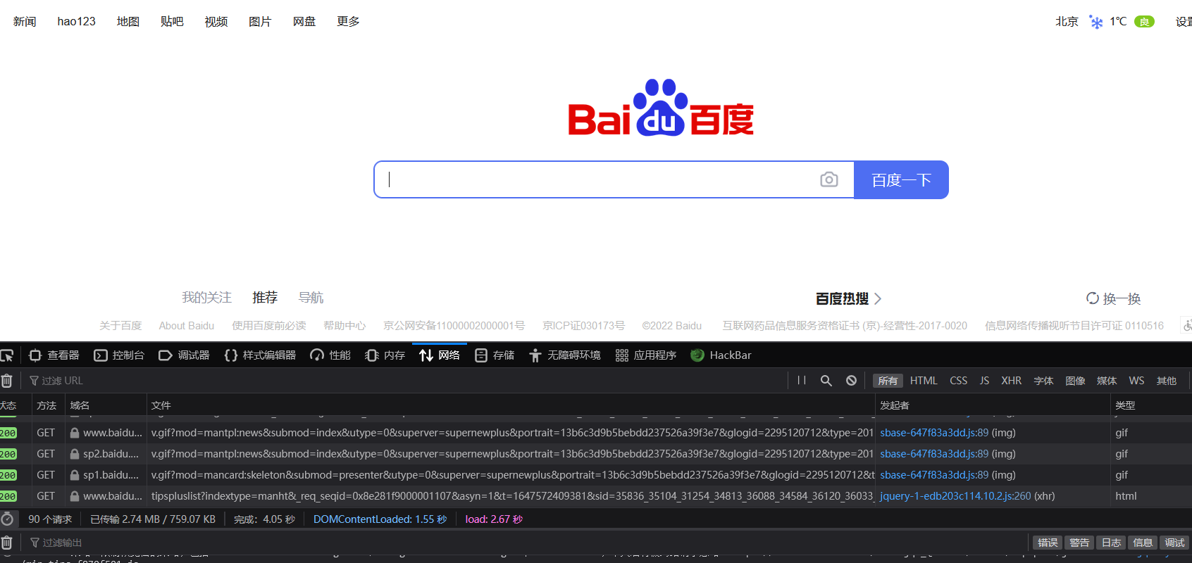The image size is (1192, 563).
Task: Open the 存储 storage tab
Action: point(495,355)
